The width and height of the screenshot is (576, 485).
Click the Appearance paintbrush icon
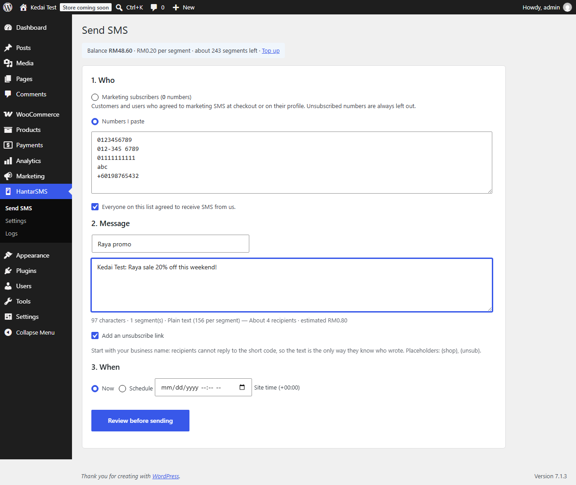8,255
